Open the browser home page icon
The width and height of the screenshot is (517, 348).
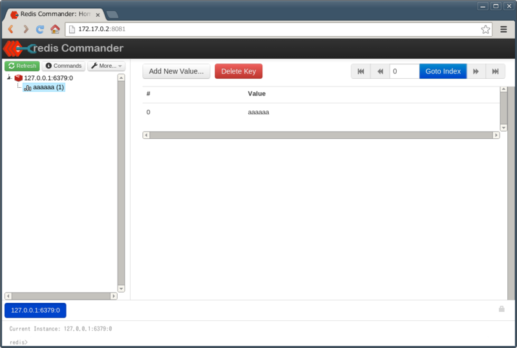55,29
